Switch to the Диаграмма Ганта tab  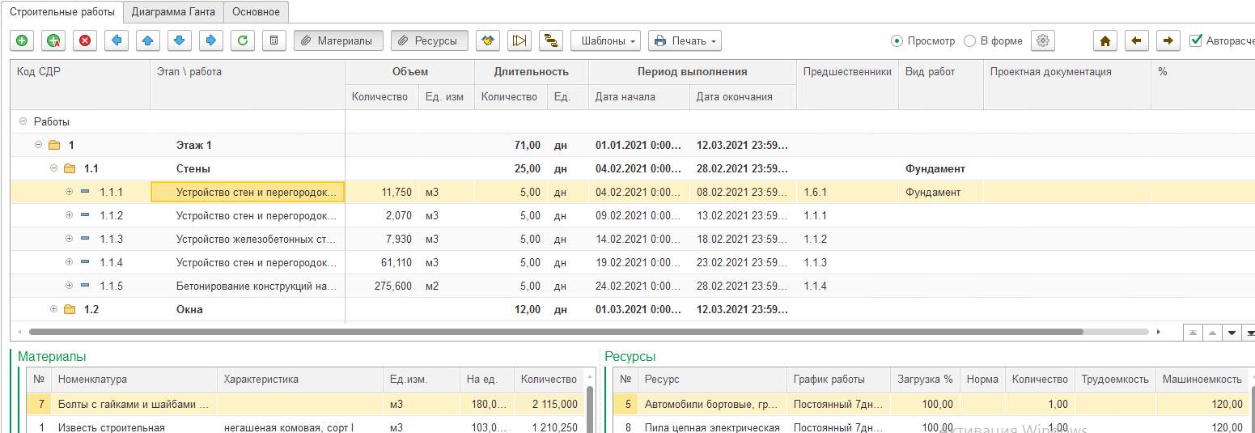(173, 12)
